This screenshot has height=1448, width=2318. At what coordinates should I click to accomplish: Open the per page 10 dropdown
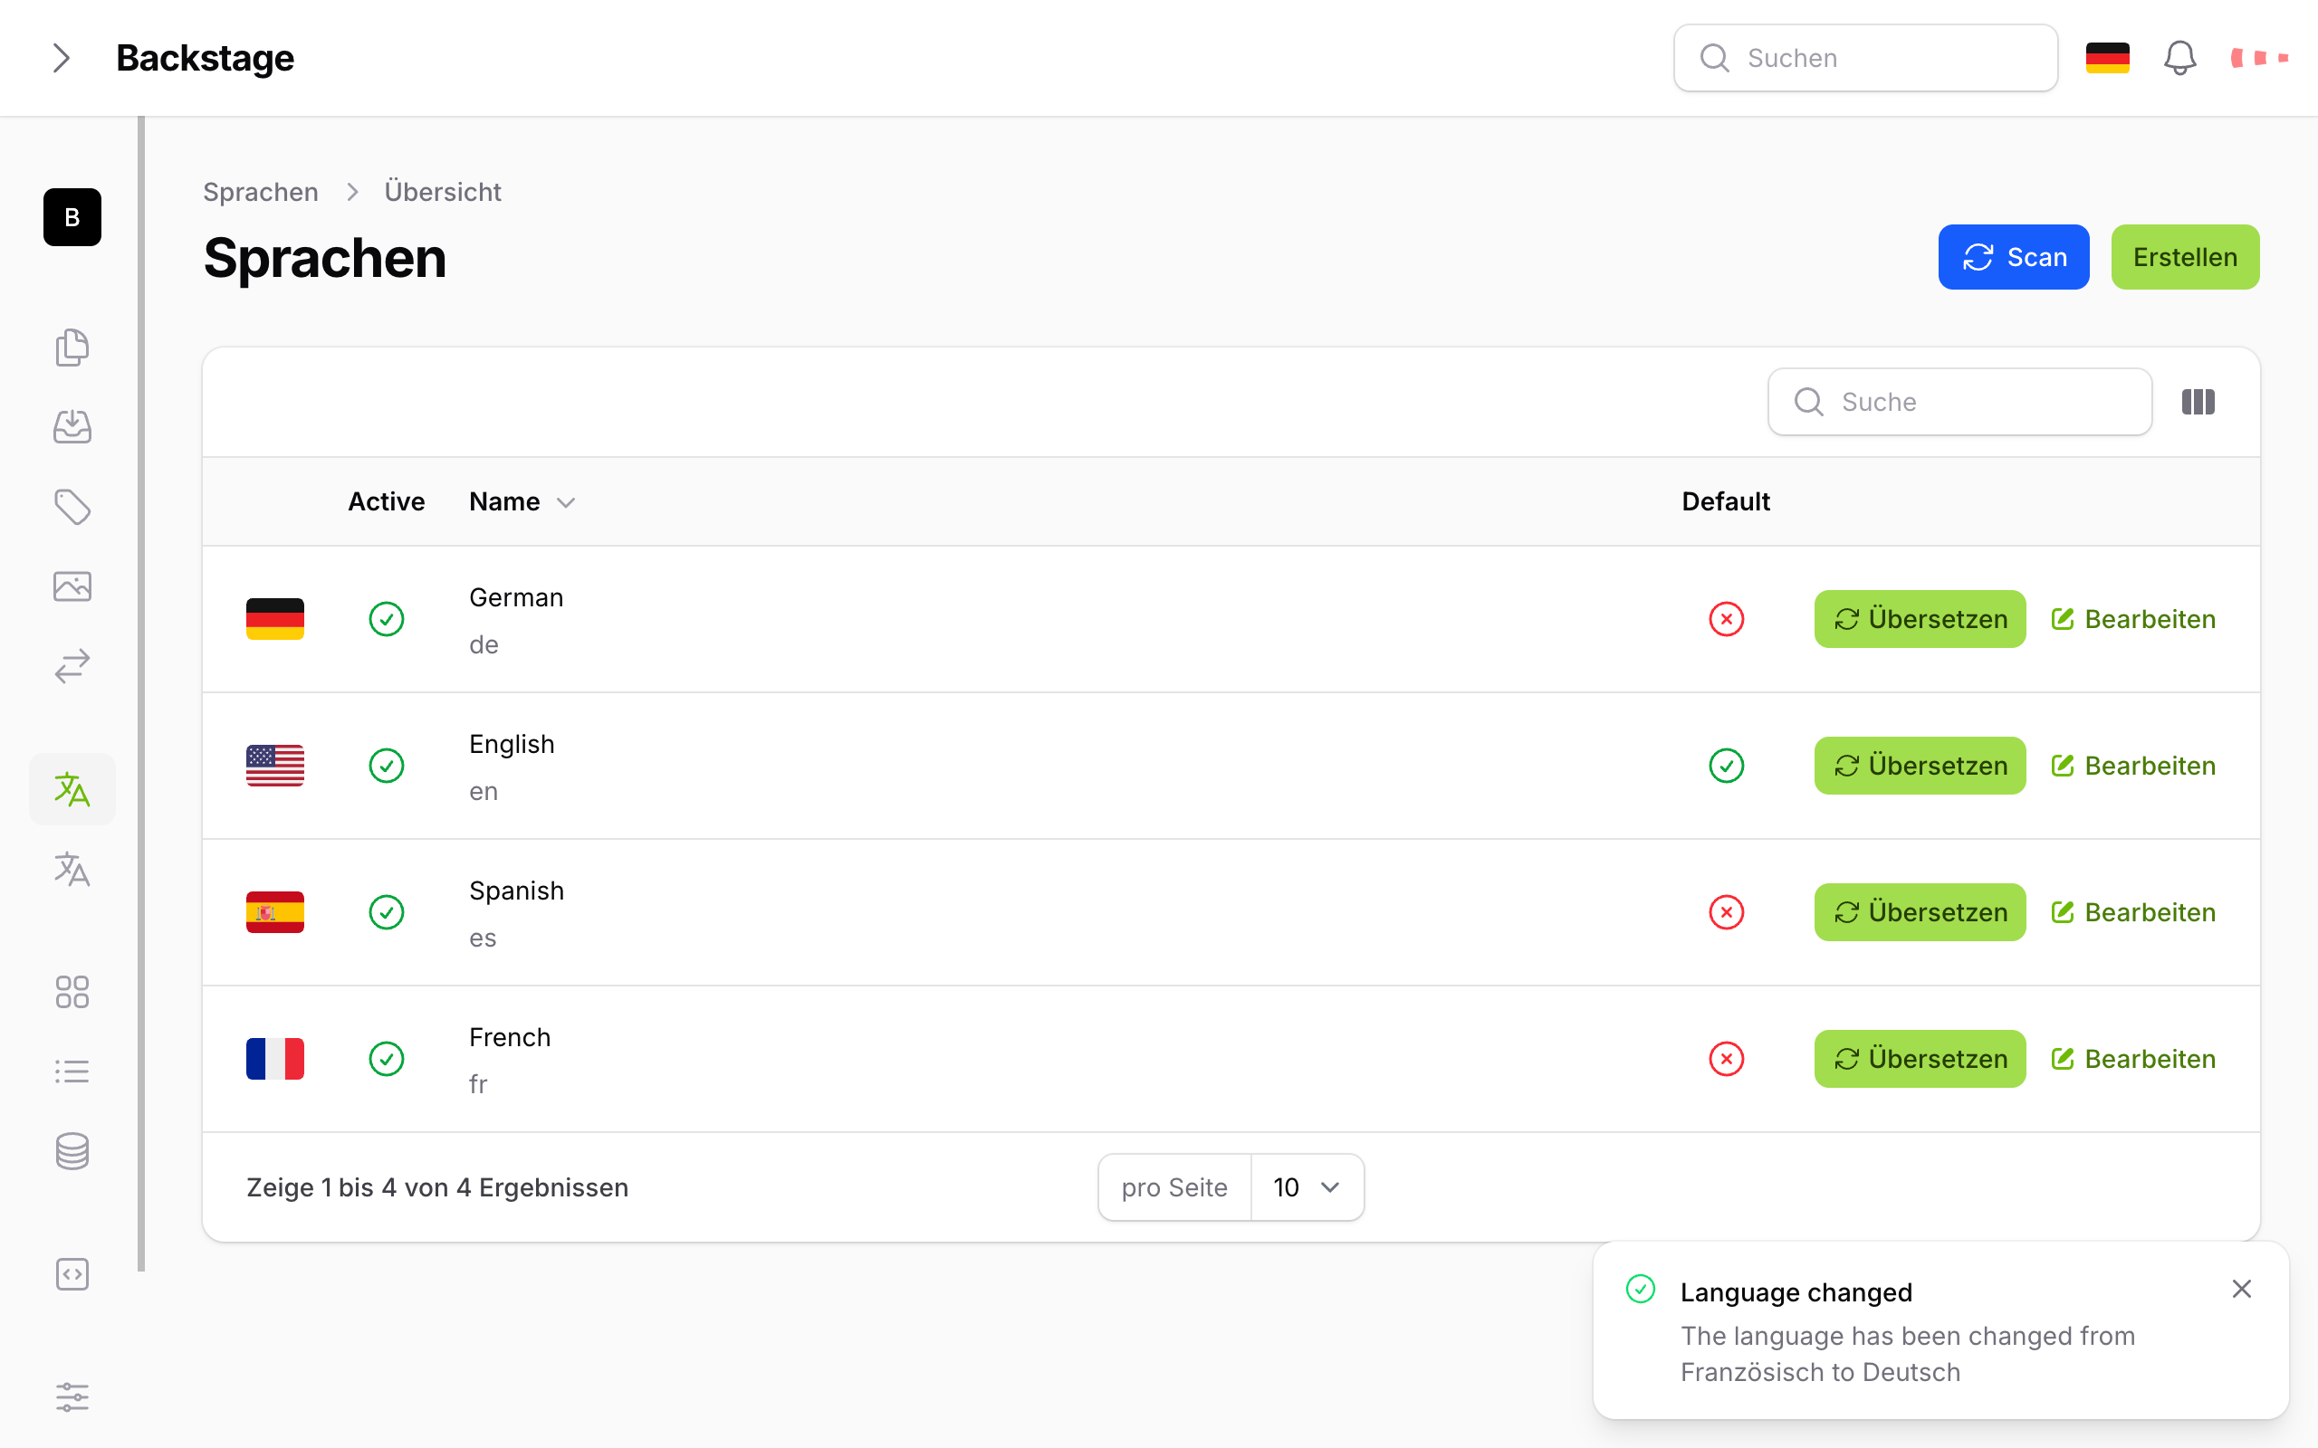tap(1307, 1187)
